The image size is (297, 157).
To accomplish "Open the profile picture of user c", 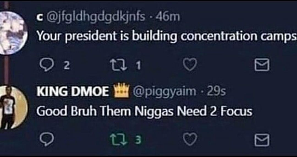I will coord(12,33).
